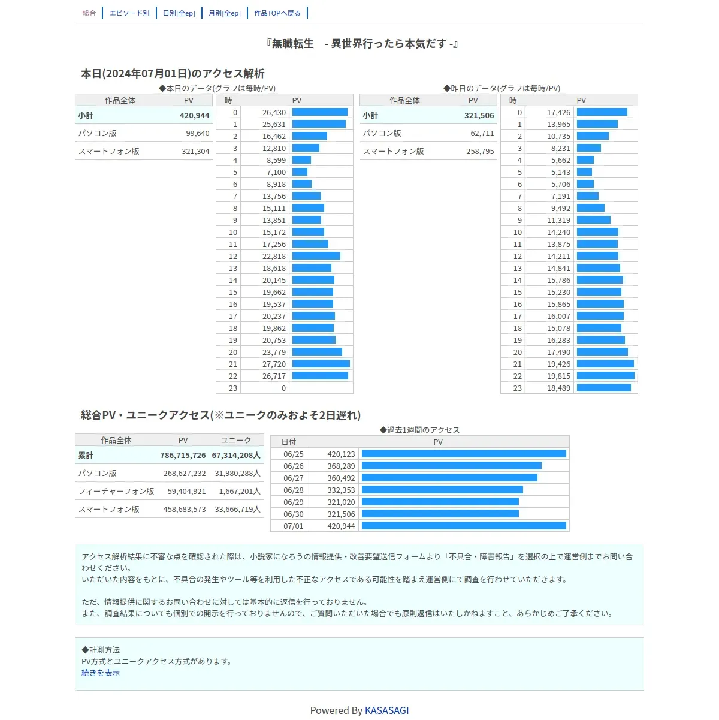
Task: Click the ユニーク column header
Action: click(236, 440)
